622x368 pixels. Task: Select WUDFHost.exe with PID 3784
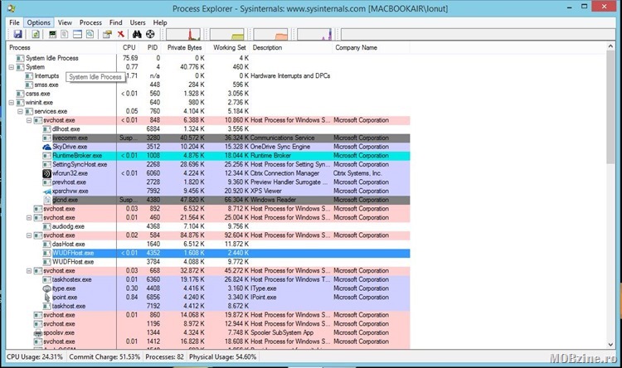click(208, 262)
